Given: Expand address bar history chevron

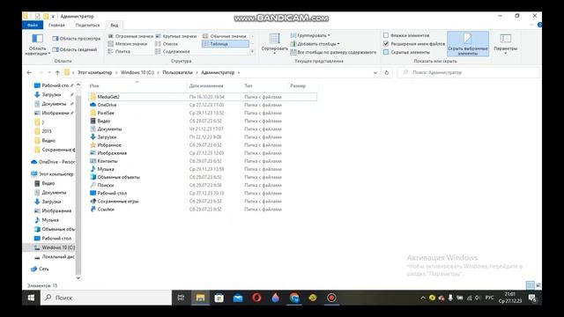Looking at the screenshot, I should pyautogui.click(x=375, y=72).
